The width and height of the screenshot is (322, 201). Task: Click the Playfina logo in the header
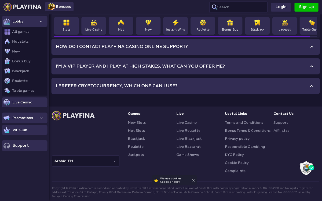(x=23, y=7)
